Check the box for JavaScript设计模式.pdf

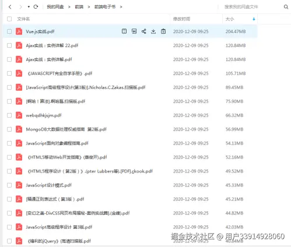pos(9,185)
